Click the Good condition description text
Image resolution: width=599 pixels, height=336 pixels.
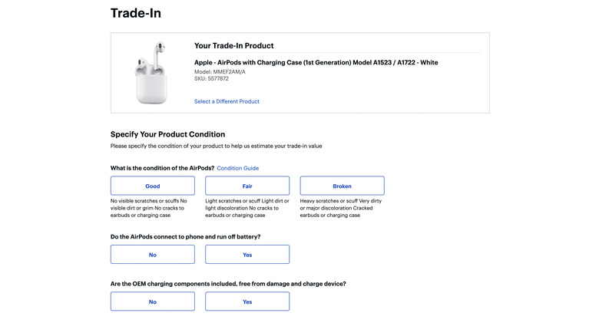click(x=153, y=208)
